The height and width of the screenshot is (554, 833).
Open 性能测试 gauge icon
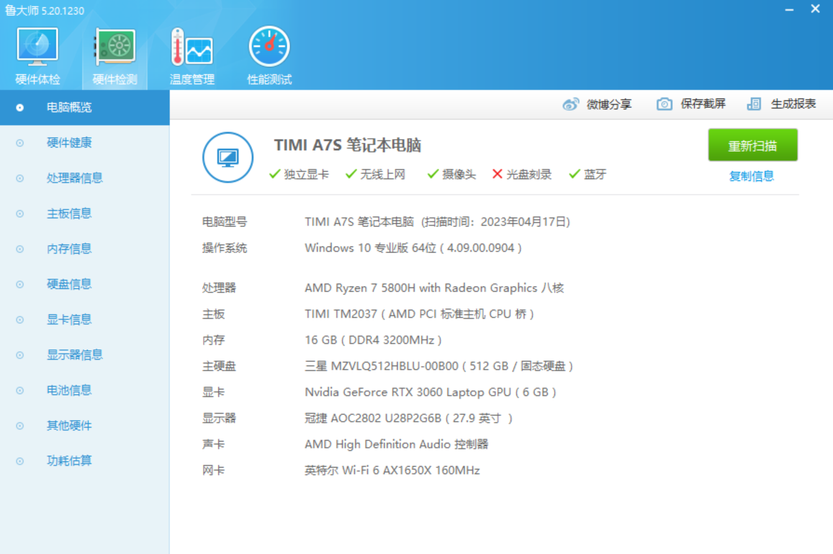click(x=269, y=47)
